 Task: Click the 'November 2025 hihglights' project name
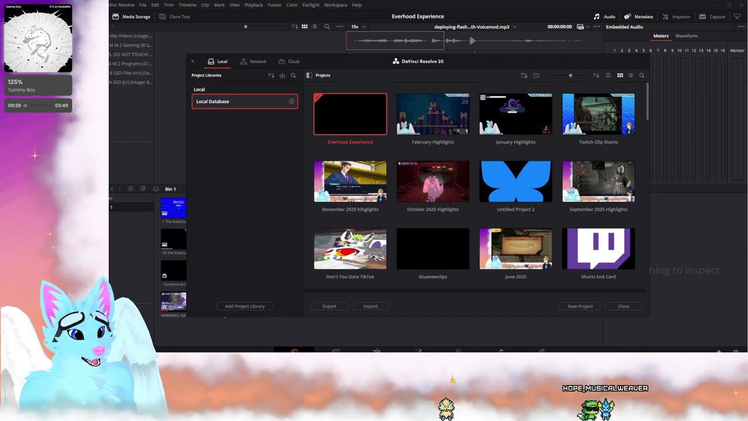coord(350,209)
